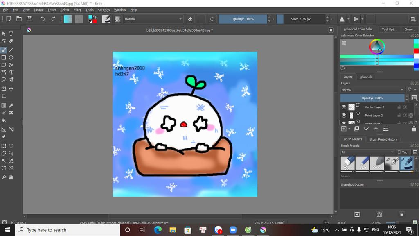
Task: Select the Polygon tool
Action: pyautogui.click(x=4, y=65)
